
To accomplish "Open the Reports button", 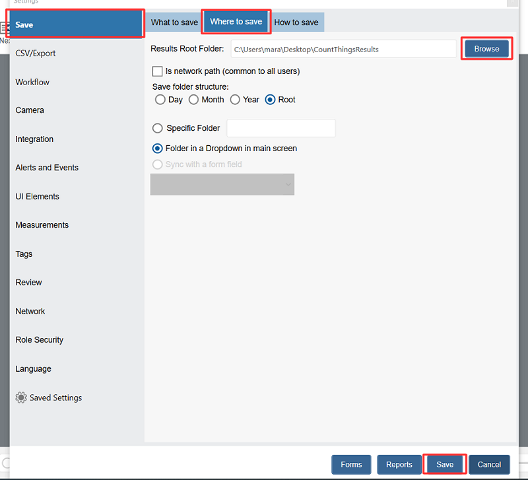I will tap(399, 465).
